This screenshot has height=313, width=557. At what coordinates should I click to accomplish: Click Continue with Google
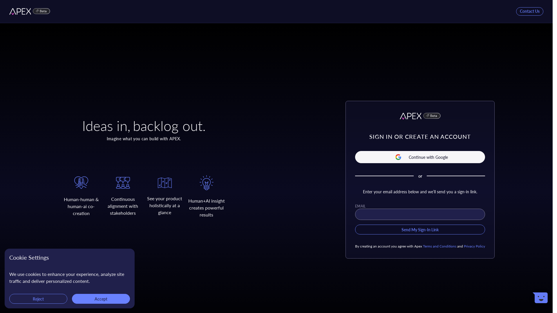pos(420,157)
